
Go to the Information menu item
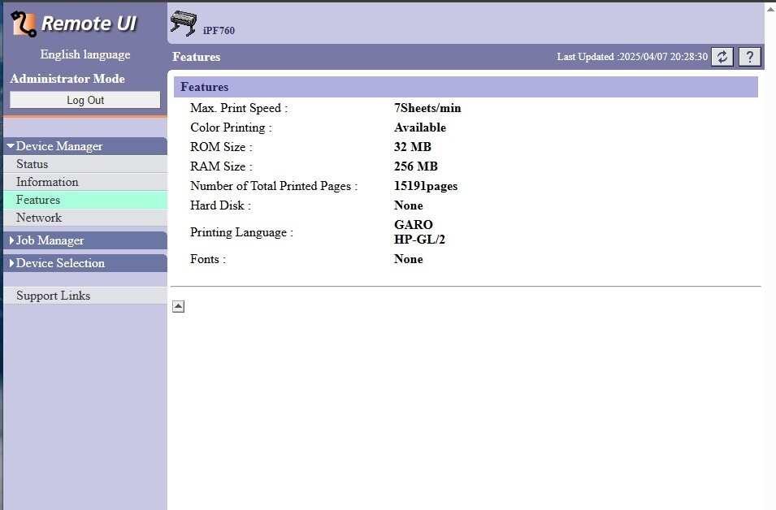tap(47, 182)
